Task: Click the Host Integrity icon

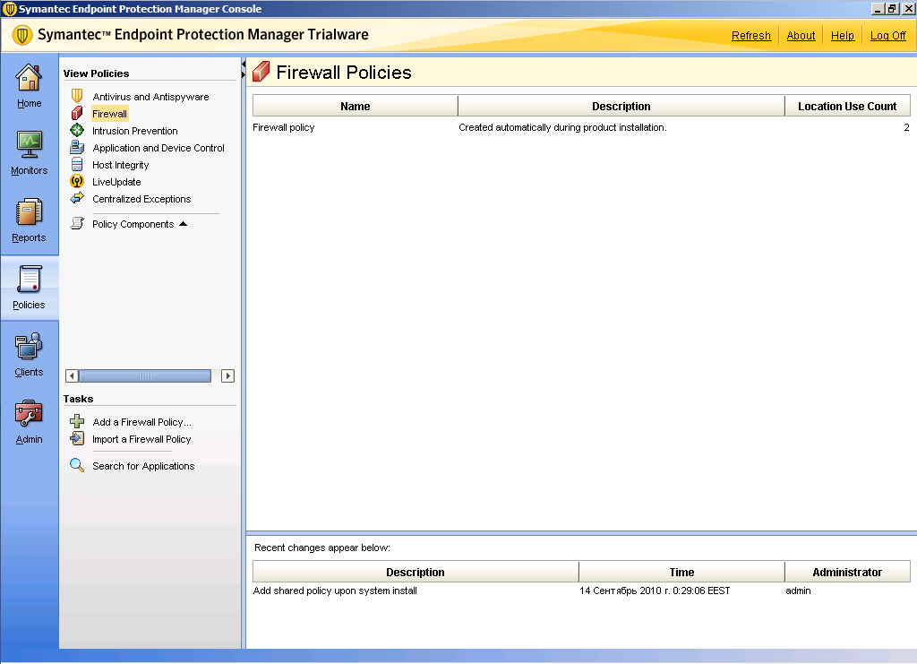Action: point(77,164)
